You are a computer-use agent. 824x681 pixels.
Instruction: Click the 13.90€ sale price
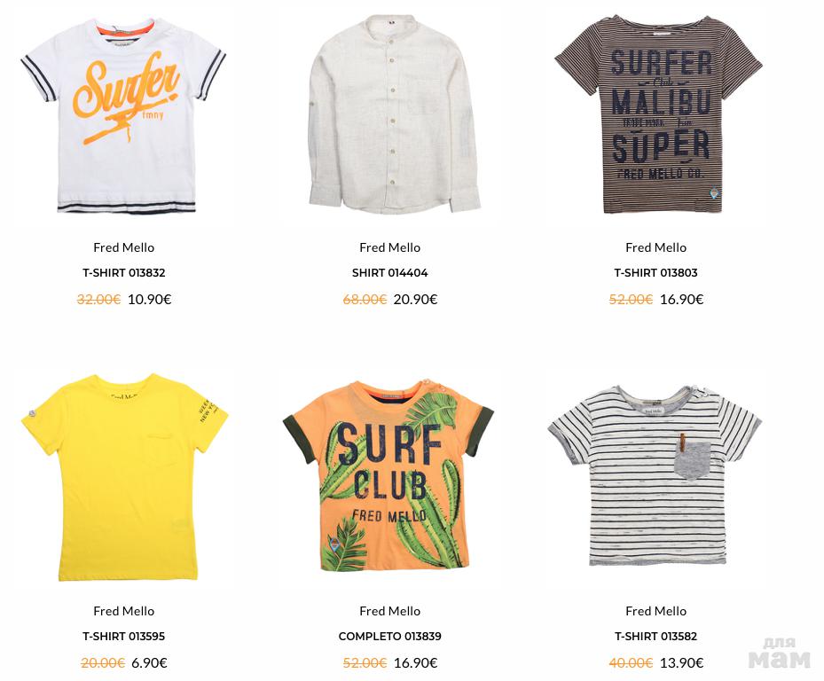pos(681,663)
